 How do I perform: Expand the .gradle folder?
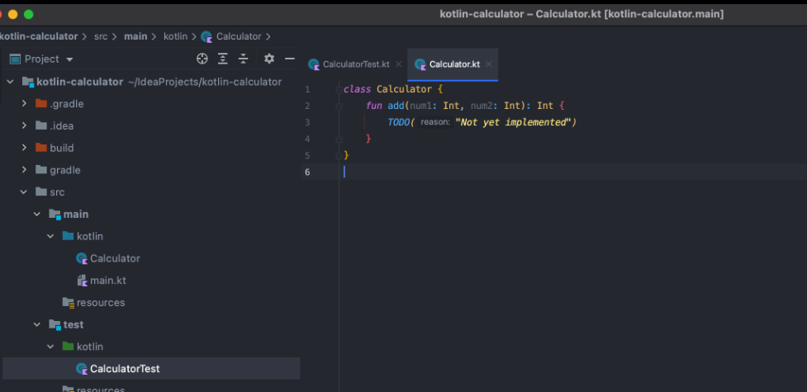click(24, 104)
